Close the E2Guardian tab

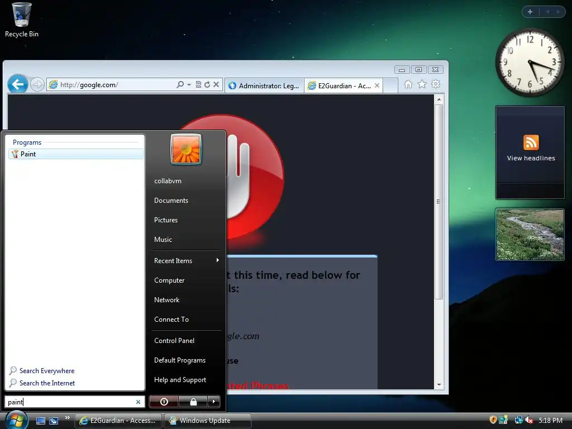(x=377, y=85)
